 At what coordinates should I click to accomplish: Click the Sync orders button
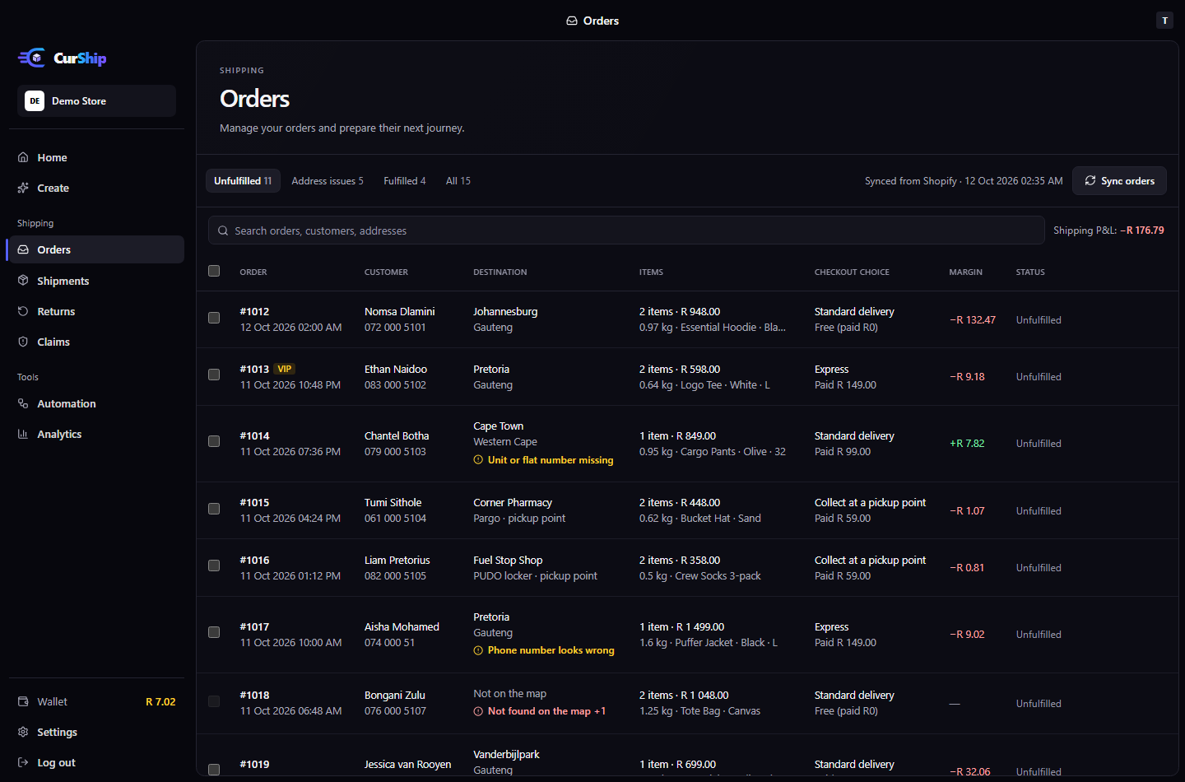coord(1119,180)
